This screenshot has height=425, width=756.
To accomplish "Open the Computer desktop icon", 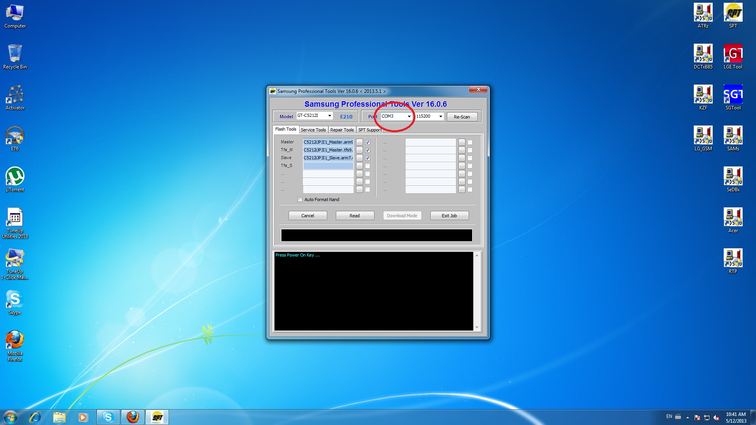I will coord(15,17).
